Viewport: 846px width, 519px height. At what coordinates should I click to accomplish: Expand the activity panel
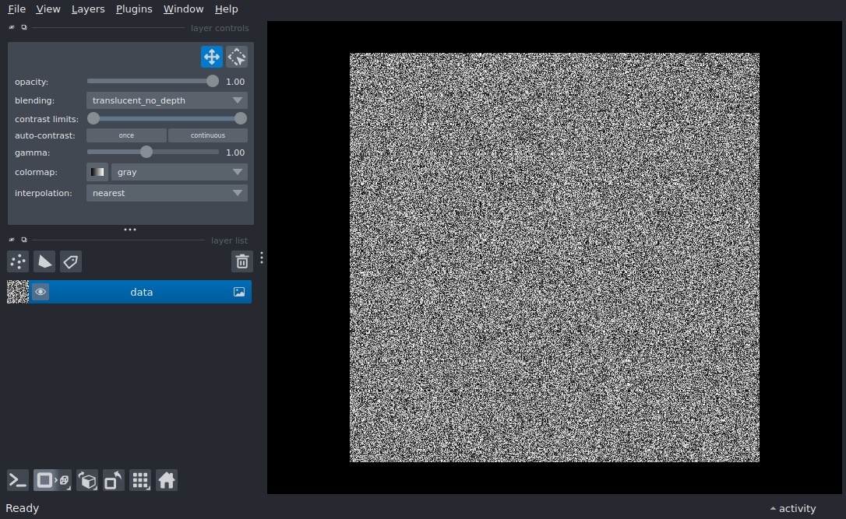793,508
